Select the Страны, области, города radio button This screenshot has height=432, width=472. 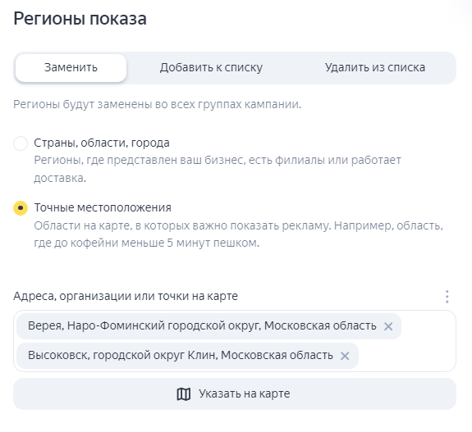click(x=21, y=143)
